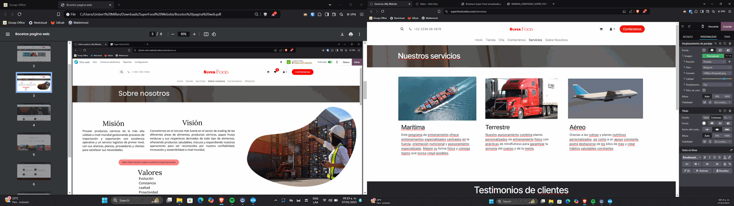Open Filtro de color swatch
Viewport: 734px width, 206px height.
point(704,90)
